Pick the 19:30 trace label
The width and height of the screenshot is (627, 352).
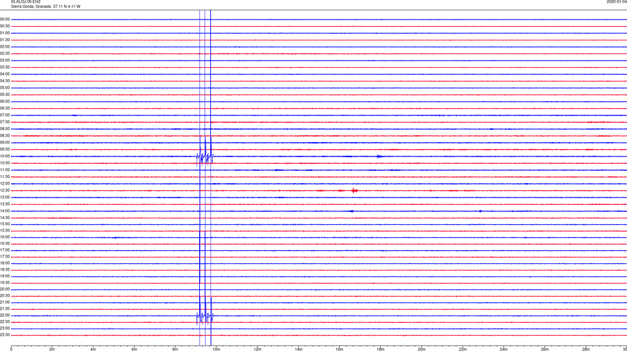(5, 282)
